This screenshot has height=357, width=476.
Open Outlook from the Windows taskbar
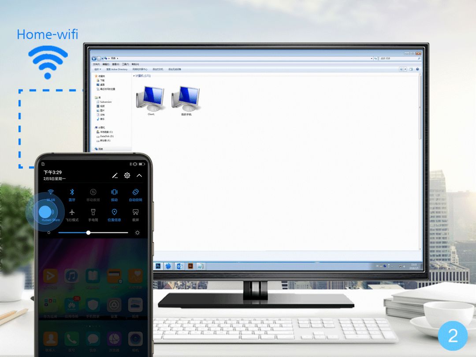tap(180, 266)
